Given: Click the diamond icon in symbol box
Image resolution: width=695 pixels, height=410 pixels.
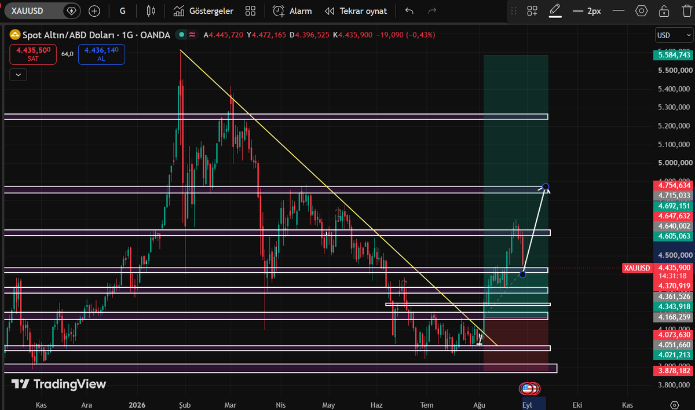Looking at the screenshot, I should pyautogui.click(x=71, y=11).
